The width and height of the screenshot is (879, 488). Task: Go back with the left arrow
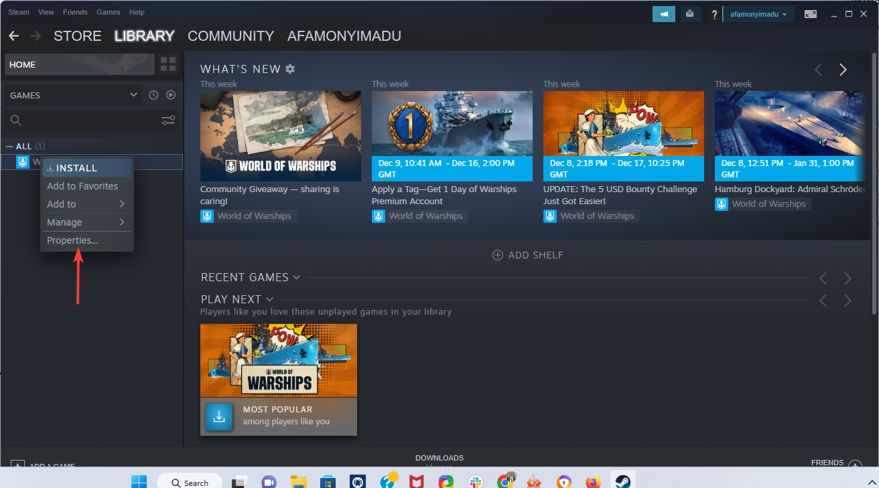[x=13, y=35]
